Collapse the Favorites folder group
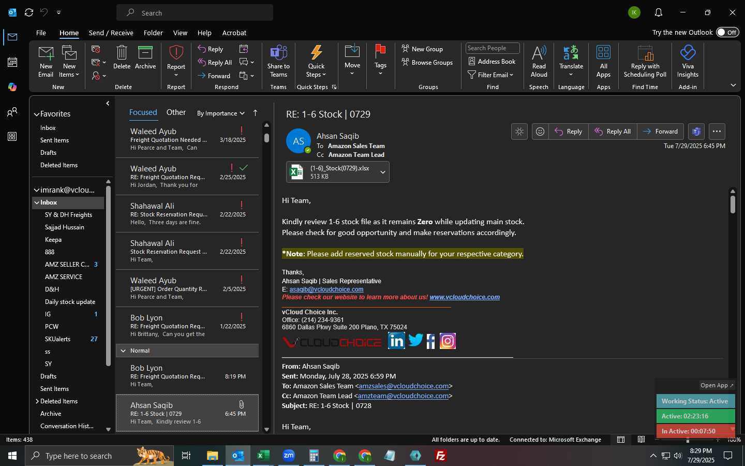Screen dimensions: 745x466 pyautogui.click(x=37, y=114)
